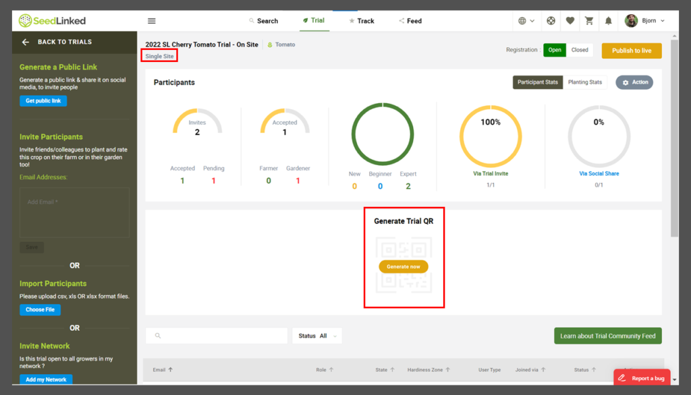Open the hamburger menu icon
Screen dimensions: 691x395
pyautogui.click(x=152, y=21)
